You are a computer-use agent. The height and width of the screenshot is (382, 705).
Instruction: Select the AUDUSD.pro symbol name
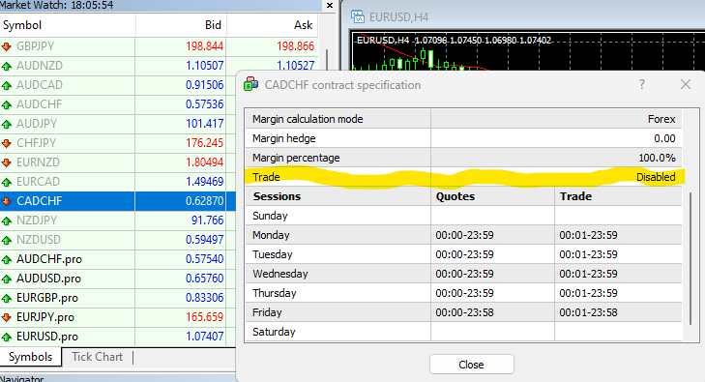(x=48, y=279)
